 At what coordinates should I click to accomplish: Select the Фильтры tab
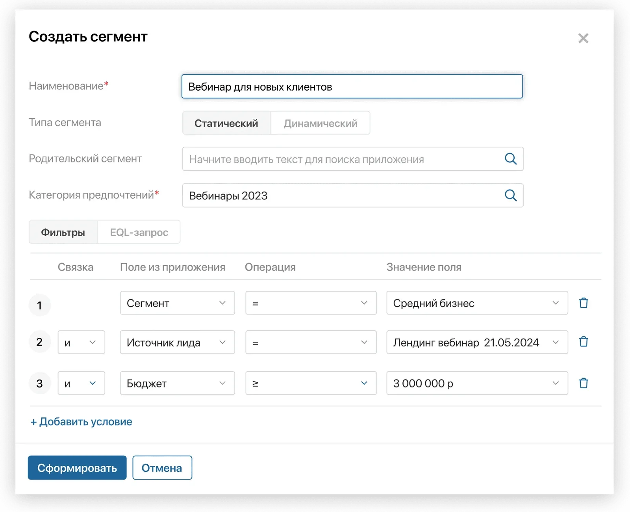[x=63, y=232]
